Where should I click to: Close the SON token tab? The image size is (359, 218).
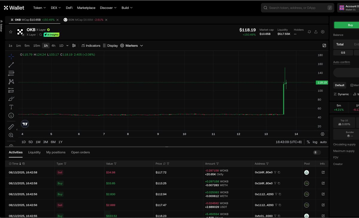(106, 20)
